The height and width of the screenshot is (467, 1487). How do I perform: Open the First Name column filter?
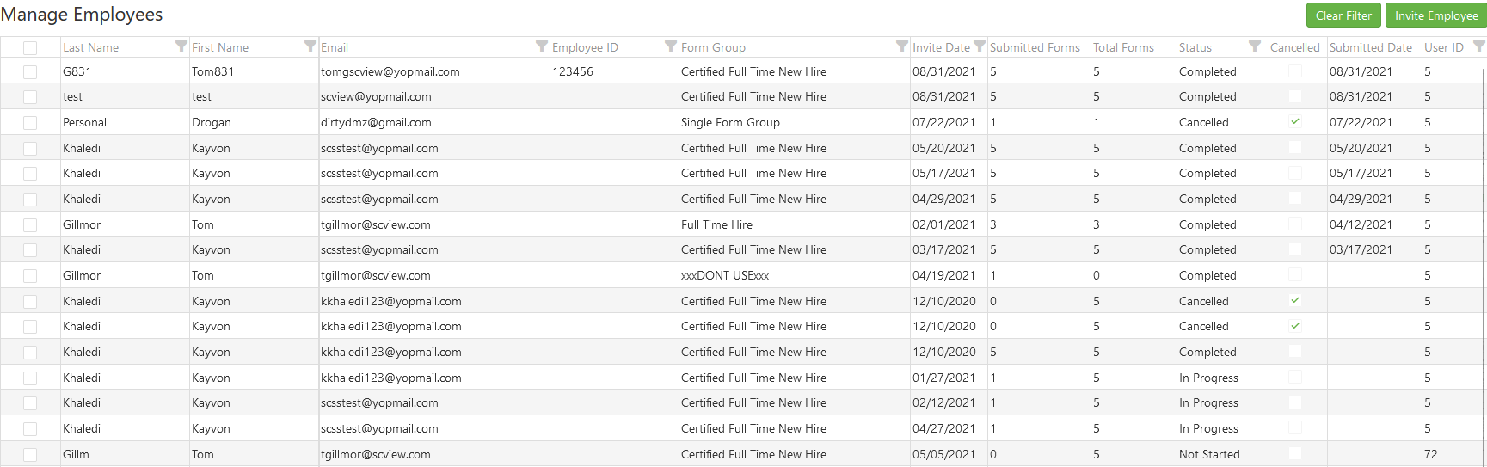coord(310,46)
